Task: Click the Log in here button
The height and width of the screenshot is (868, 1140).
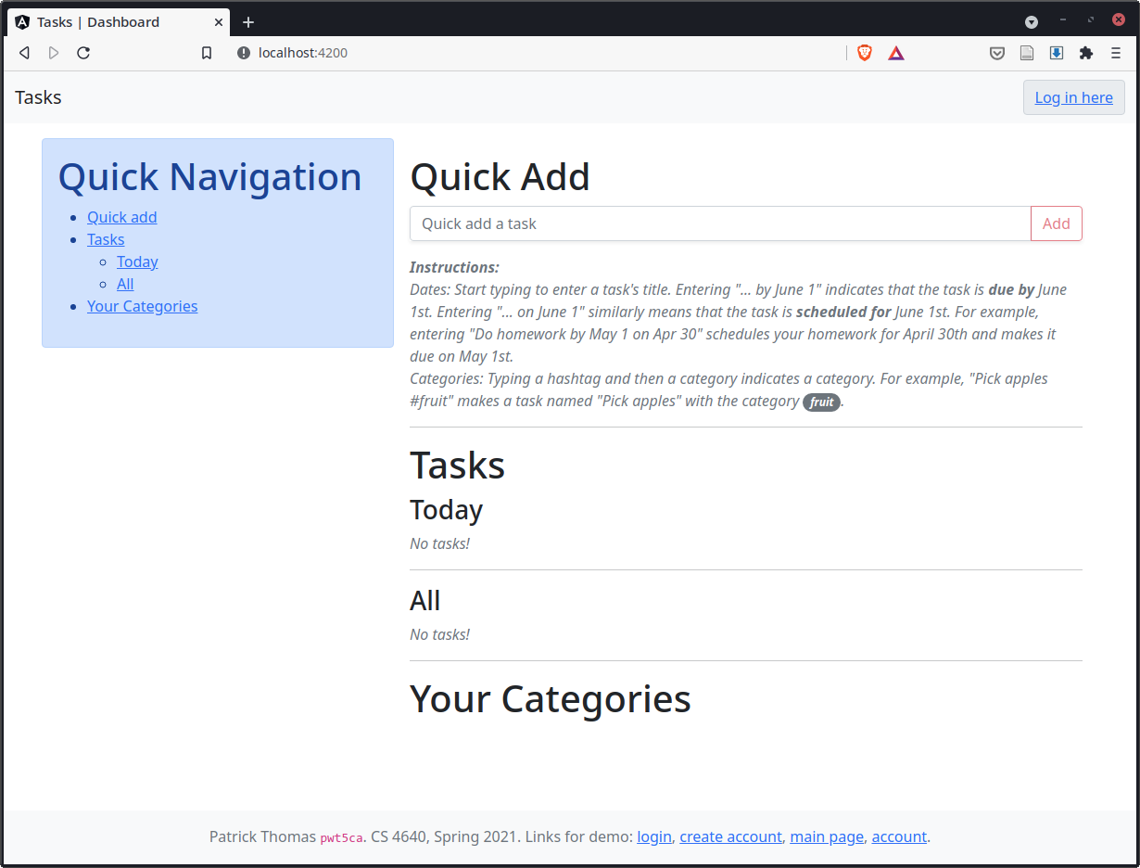Action: pos(1073,97)
